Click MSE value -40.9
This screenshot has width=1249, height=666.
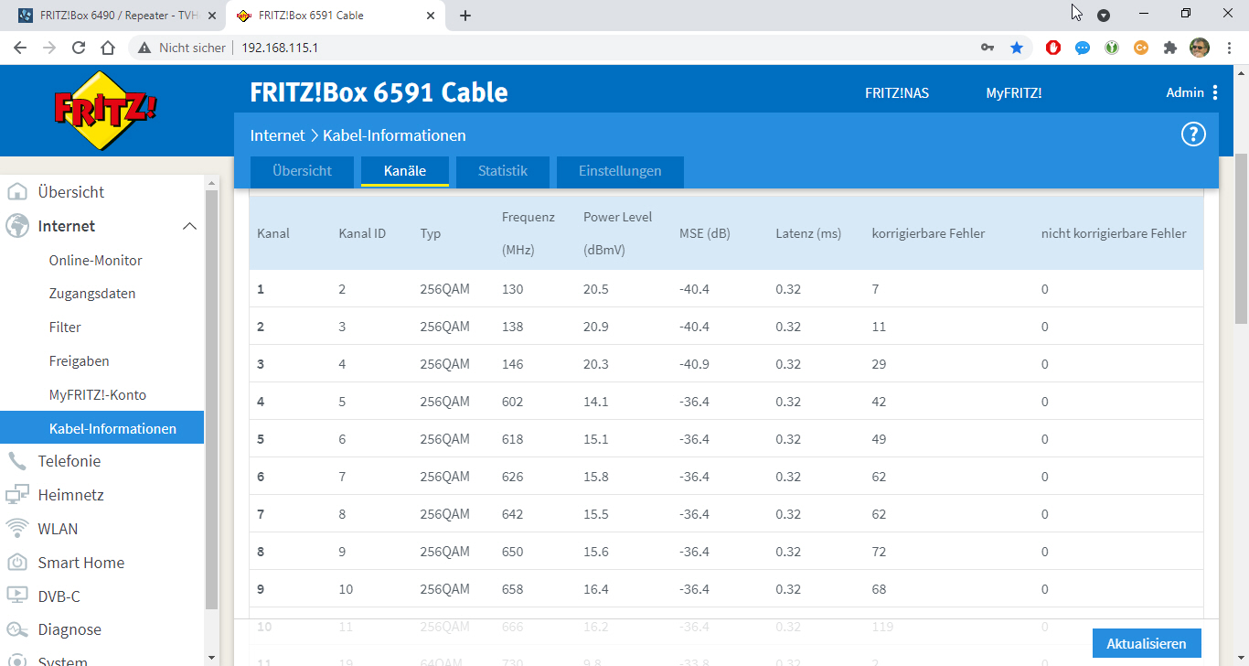694,364
